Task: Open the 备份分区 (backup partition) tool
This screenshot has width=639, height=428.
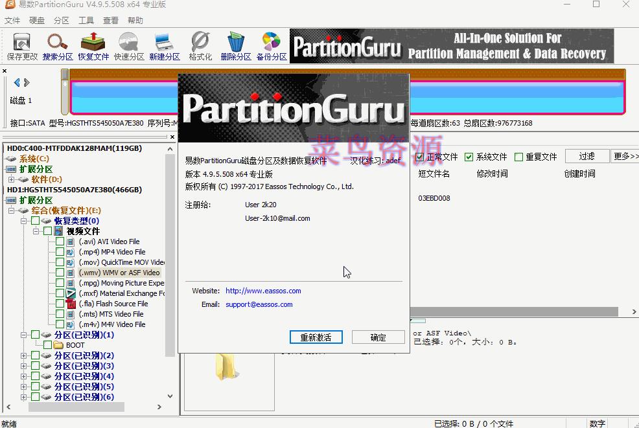Action: coord(272,45)
